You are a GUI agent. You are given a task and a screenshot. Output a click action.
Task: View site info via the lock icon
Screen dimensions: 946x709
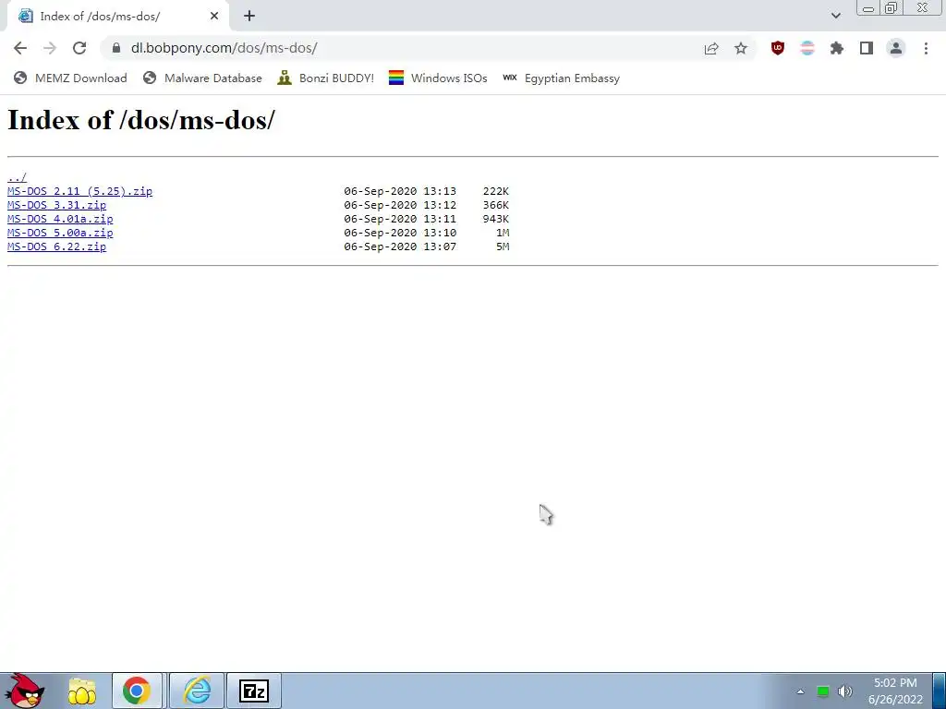tap(116, 48)
